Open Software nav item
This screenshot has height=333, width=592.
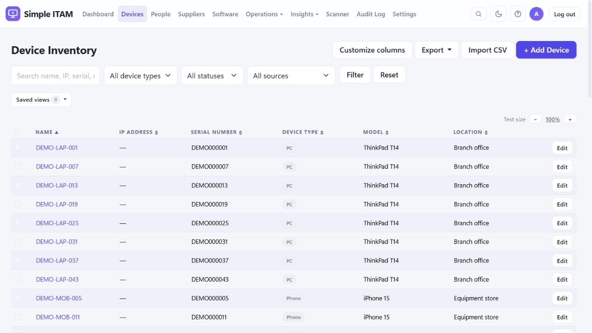coord(225,14)
